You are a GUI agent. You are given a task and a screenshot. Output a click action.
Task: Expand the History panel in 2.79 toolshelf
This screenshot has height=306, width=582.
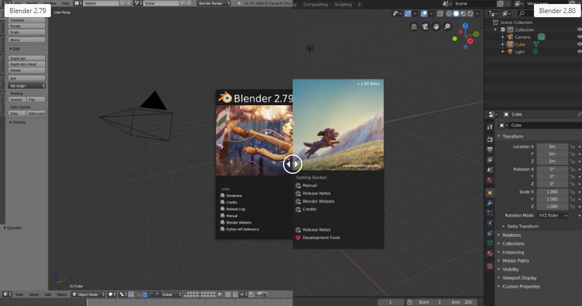[x=18, y=122]
